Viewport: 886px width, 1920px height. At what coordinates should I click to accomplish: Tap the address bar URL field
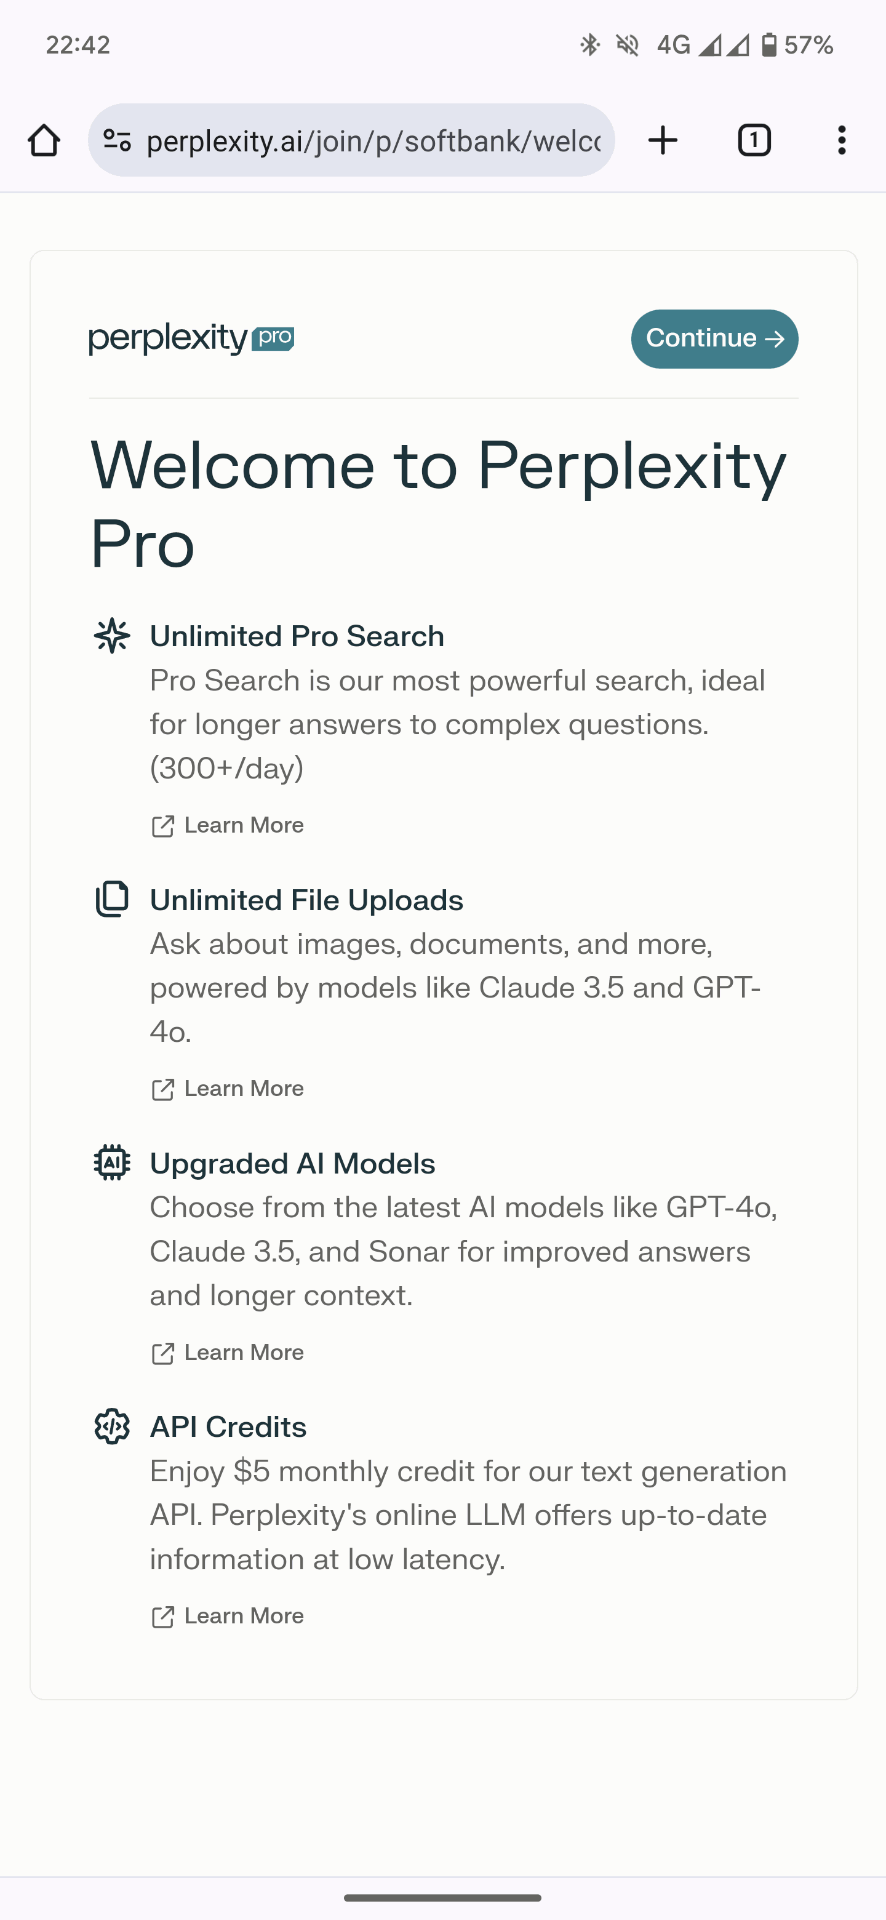point(373,140)
